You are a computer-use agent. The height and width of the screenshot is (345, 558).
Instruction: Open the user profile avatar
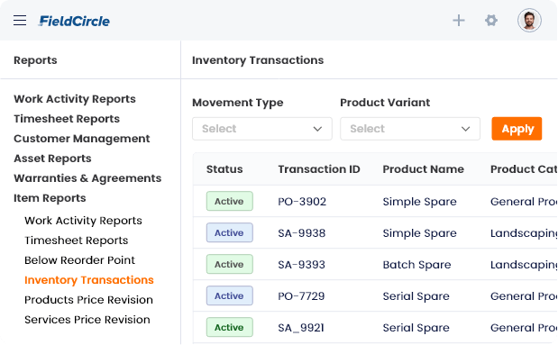[529, 21]
